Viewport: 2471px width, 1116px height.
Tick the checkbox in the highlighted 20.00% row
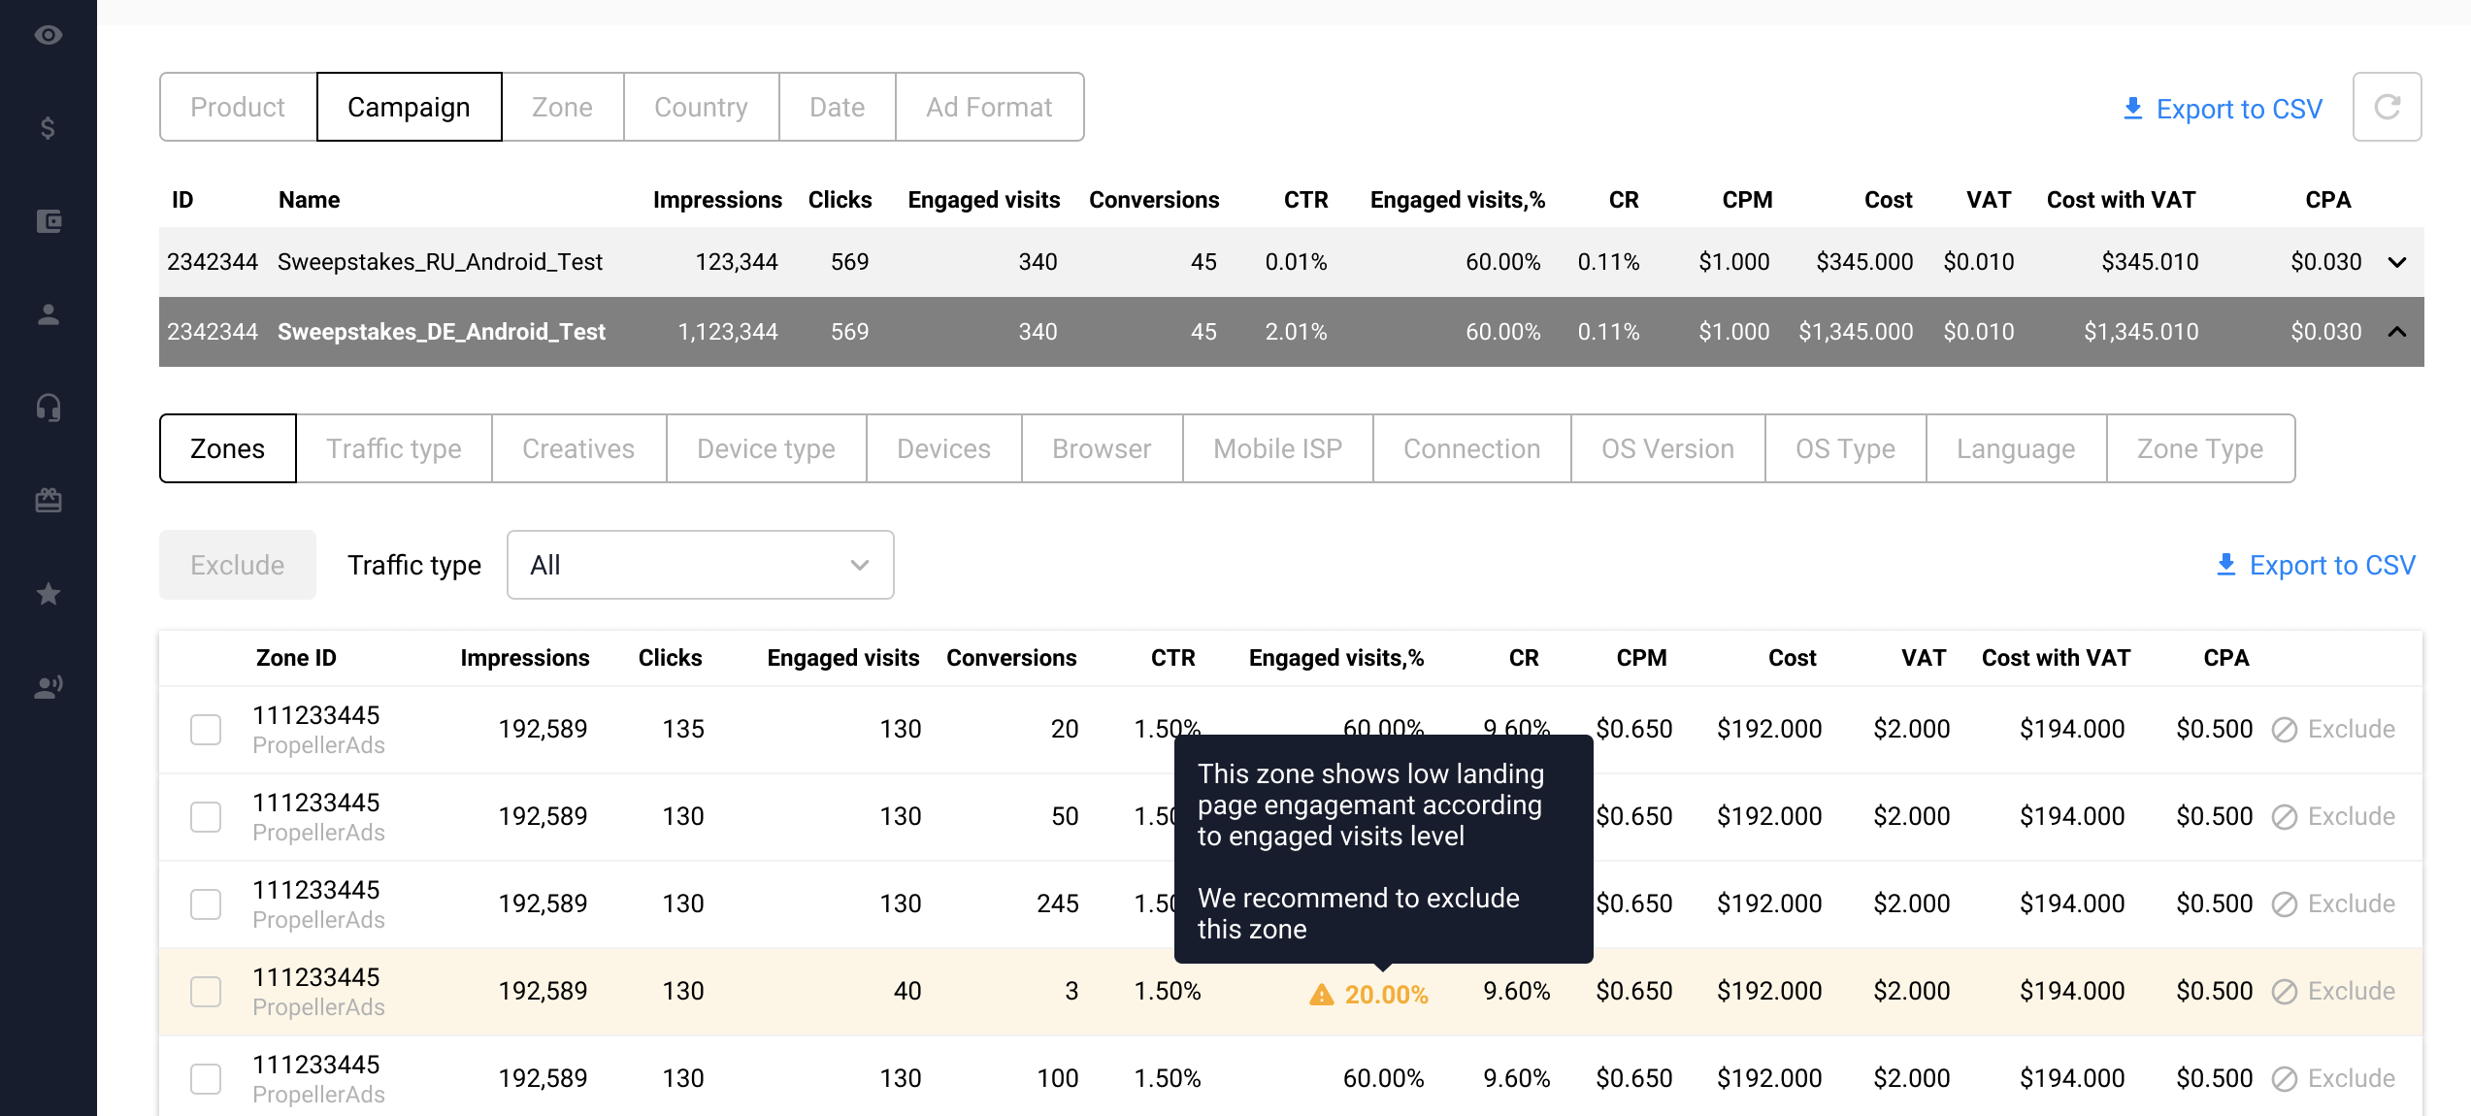(x=206, y=992)
